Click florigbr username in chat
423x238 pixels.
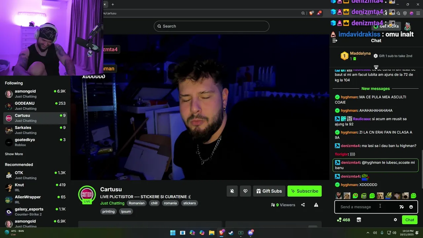click(x=341, y=154)
